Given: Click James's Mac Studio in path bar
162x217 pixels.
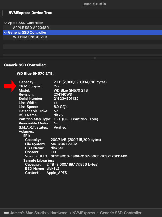Looking at the screenshot, I should pos(28,213).
